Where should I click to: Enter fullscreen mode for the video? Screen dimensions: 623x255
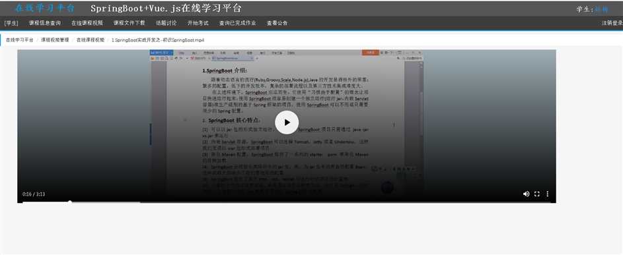(x=536, y=194)
